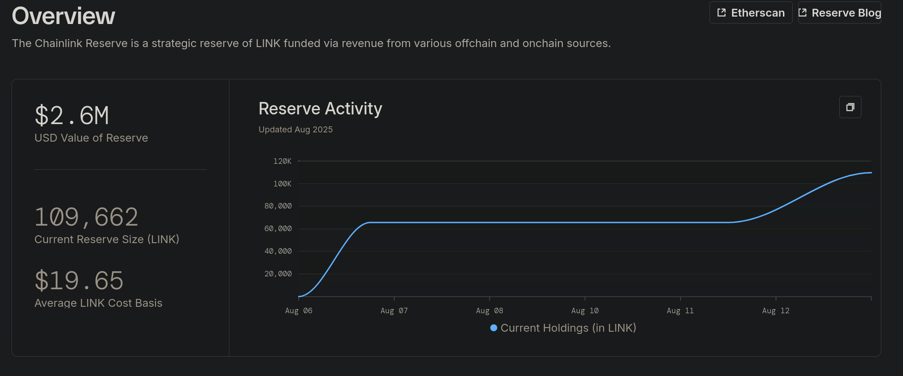Viewport: 903px width, 376px height.
Task: Click the Aug 06 axis label
Action: [x=299, y=311]
